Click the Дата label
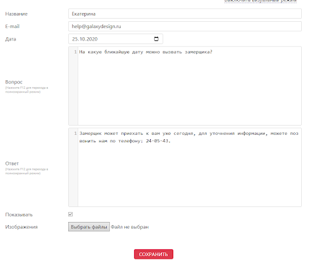This screenshot has height=263, width=318. tap(11, 39)
